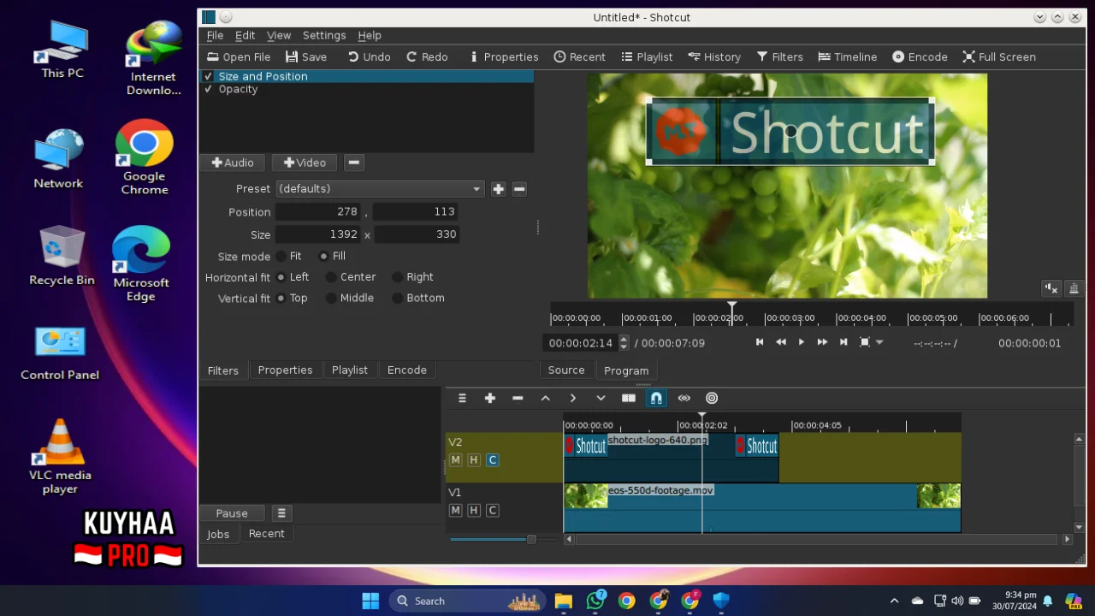Click the ripple all tracks target icon
Image resolution: width=1095 pixels, height=616 pixels.
712,398
